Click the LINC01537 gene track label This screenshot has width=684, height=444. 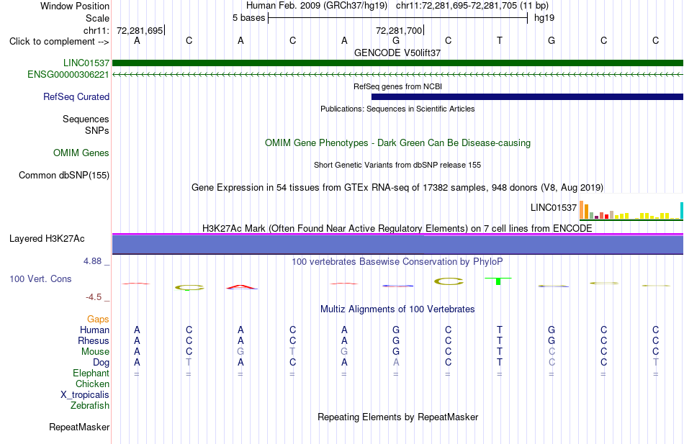click(x=86, y=63)
